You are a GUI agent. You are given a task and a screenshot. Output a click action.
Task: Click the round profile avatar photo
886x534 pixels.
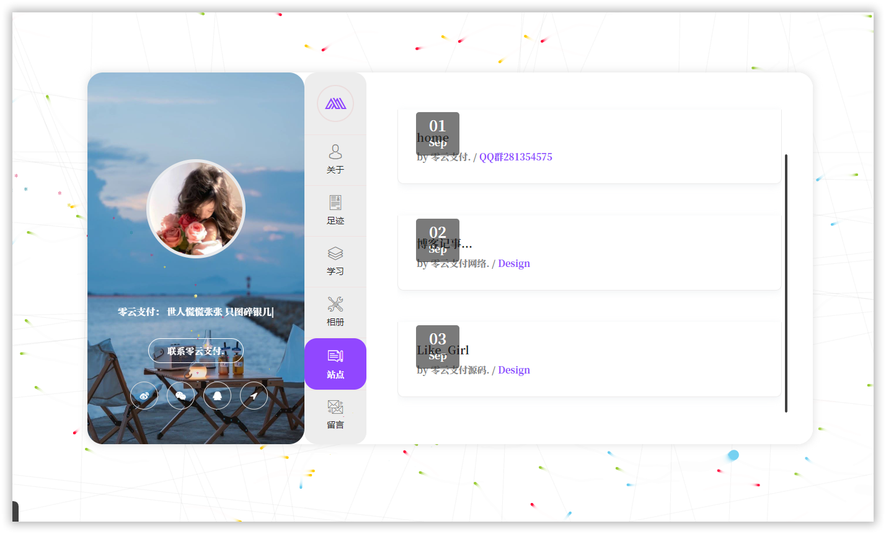click(196, 209)
